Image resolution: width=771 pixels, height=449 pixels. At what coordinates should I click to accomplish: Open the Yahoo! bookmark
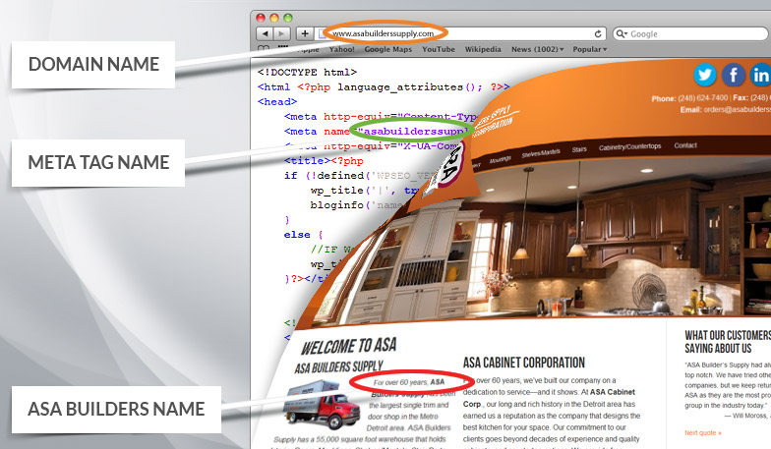click(342, 49)
